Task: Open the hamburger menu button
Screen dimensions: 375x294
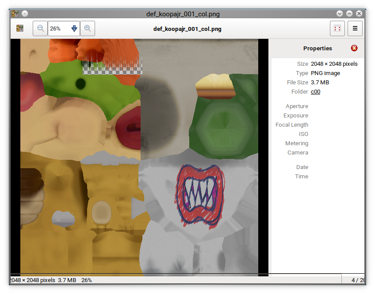Action: [355, 28]
